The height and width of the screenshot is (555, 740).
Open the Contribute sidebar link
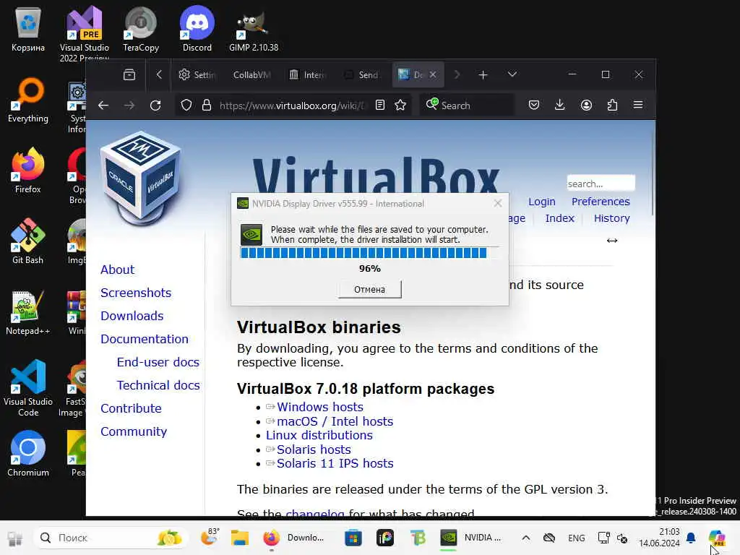click(x=132, y=408)
